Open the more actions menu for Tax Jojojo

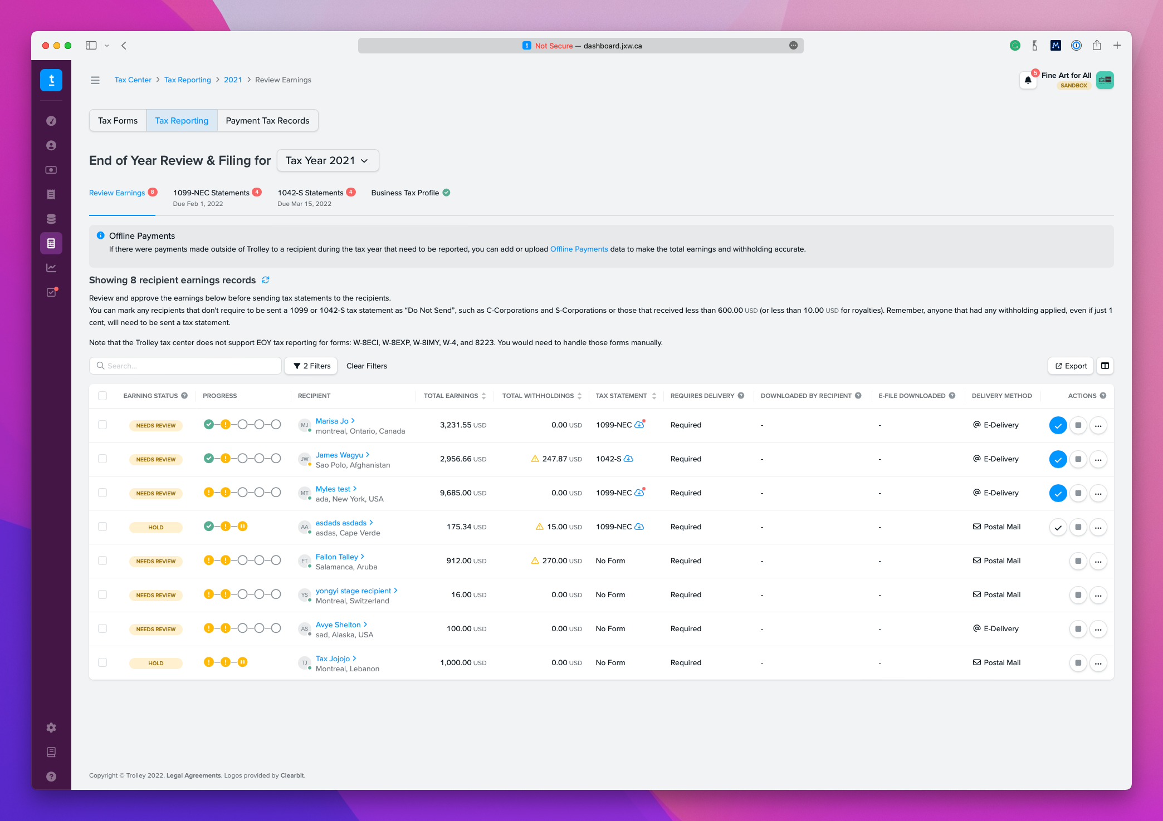click(x=1098, y=663)
